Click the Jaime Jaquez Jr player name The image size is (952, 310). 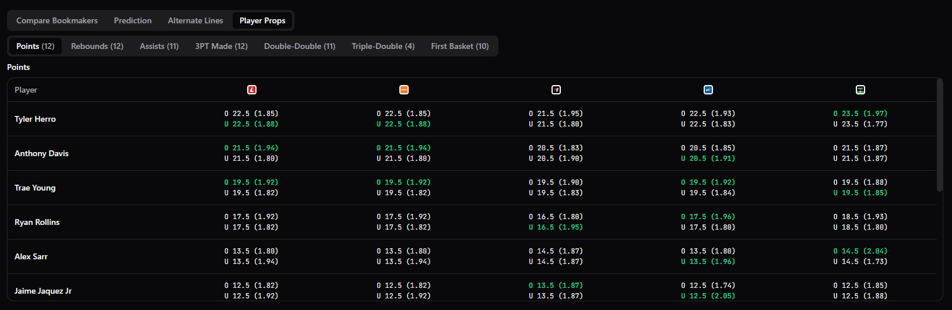tap(43, 291)
